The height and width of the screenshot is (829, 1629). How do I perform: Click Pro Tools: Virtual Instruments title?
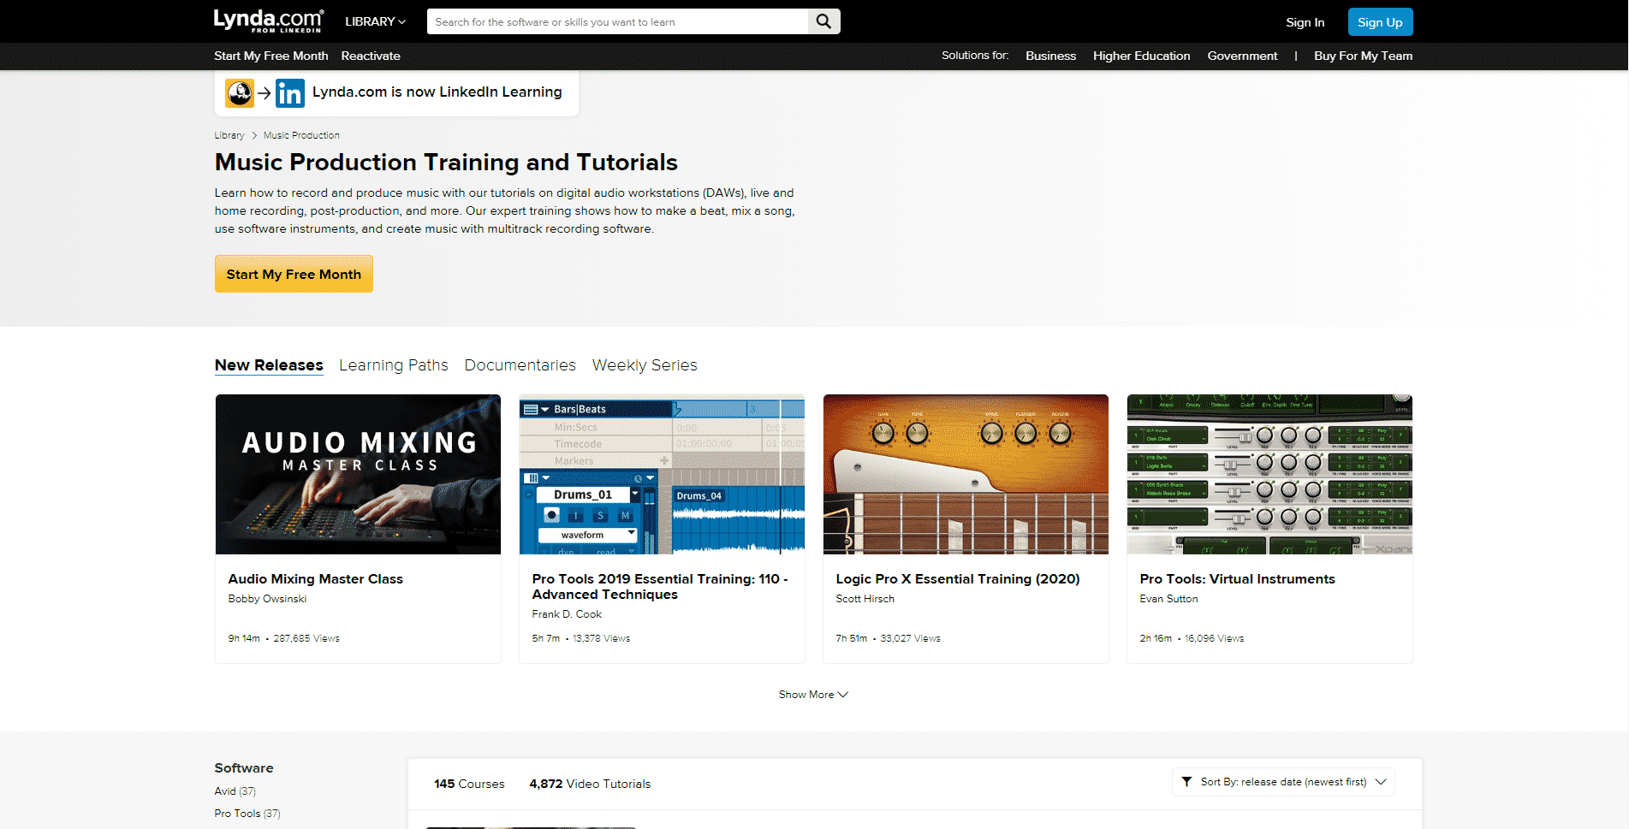[1237, 579]
